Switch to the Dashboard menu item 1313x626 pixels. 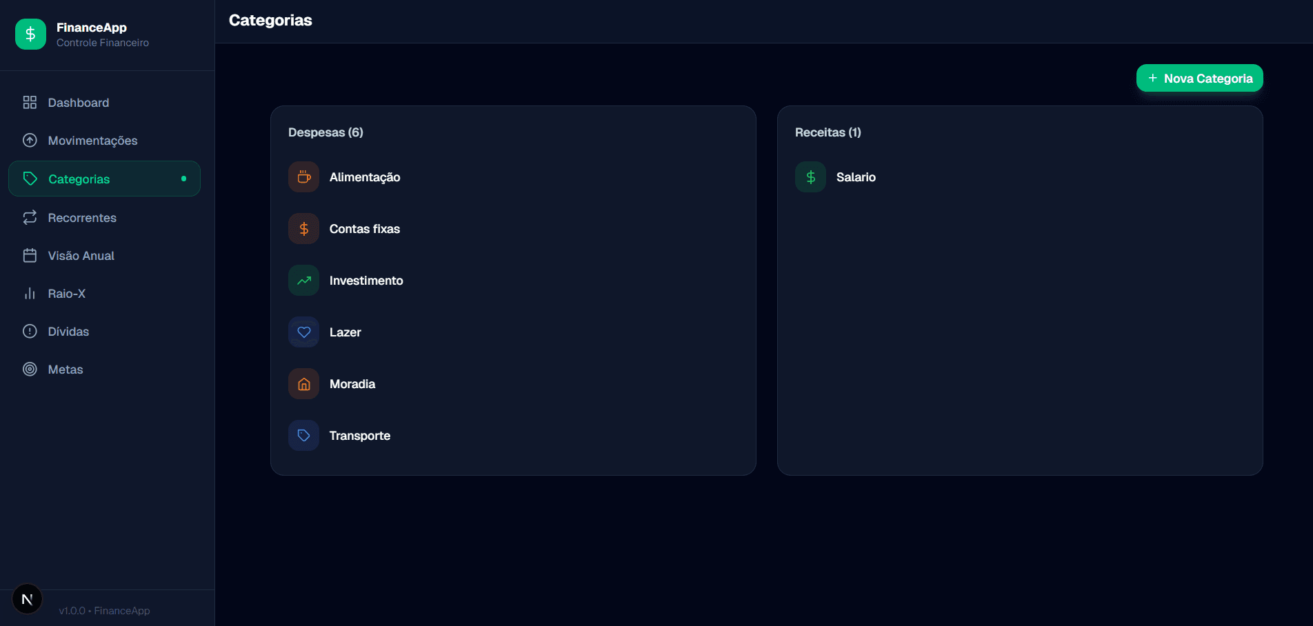pyautogui.click(x=78, y=102)
